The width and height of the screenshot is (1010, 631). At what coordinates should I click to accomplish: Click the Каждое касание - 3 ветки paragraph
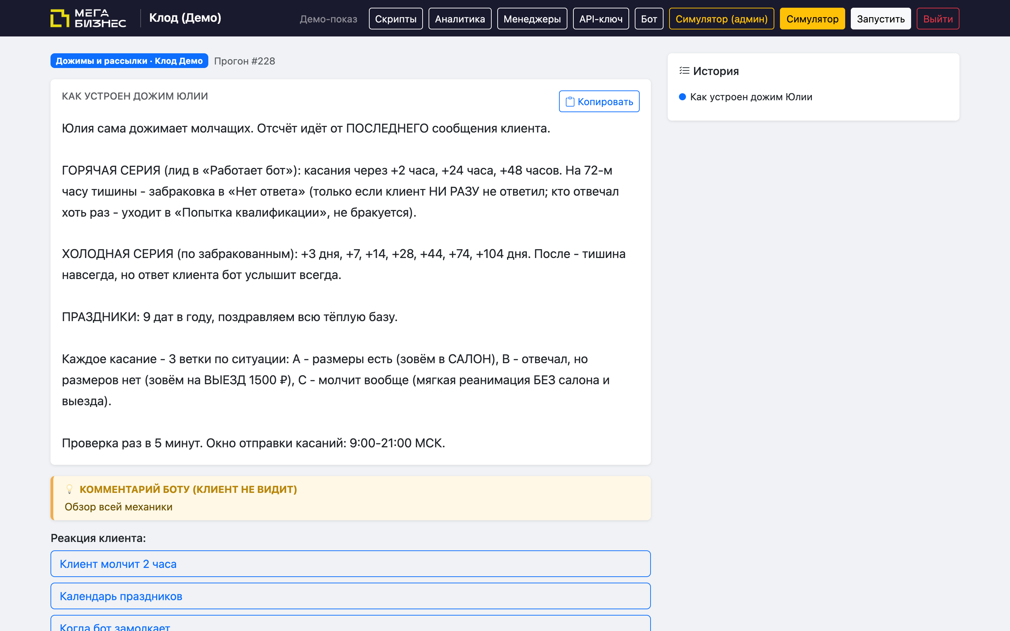(336, 380)
